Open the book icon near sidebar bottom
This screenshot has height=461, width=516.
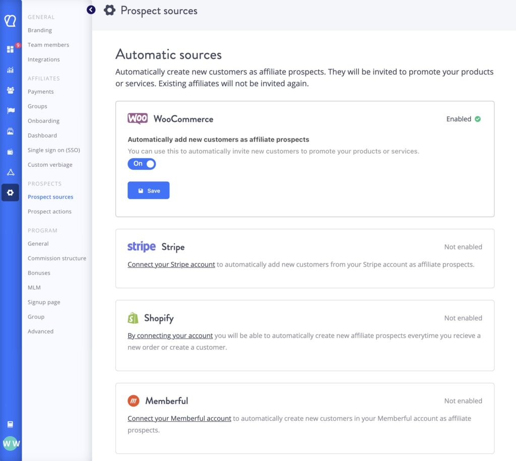pos(11,425)
